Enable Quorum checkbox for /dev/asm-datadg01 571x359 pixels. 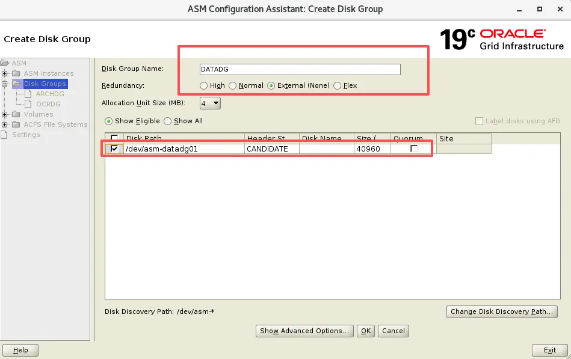pyautogui.click(x=414, y=149)
